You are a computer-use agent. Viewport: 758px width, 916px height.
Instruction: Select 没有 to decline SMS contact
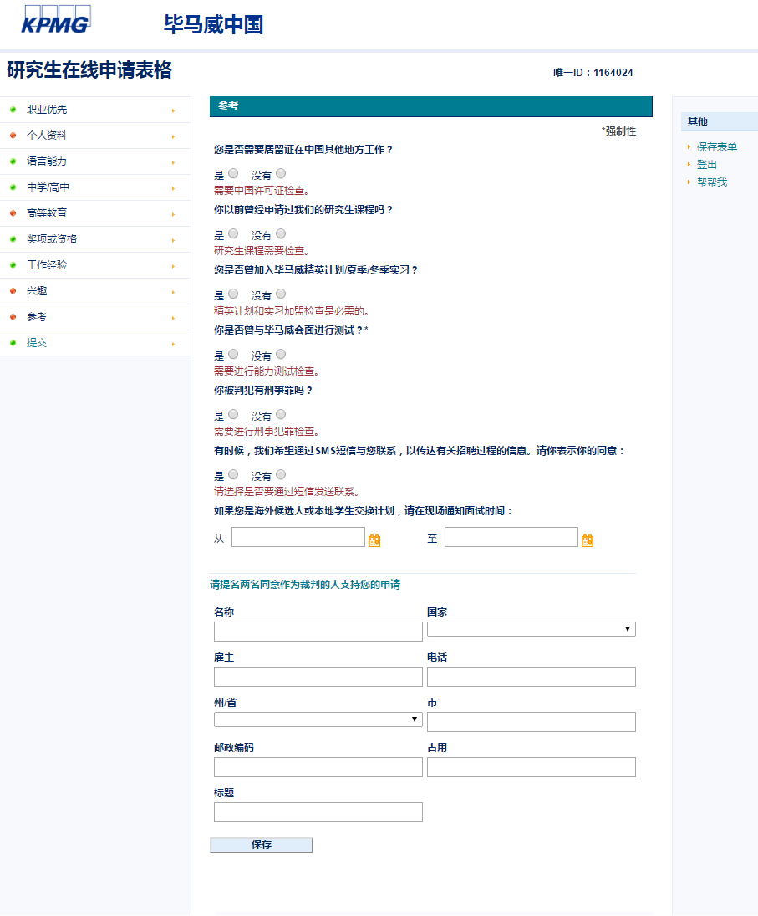(282, 474)
